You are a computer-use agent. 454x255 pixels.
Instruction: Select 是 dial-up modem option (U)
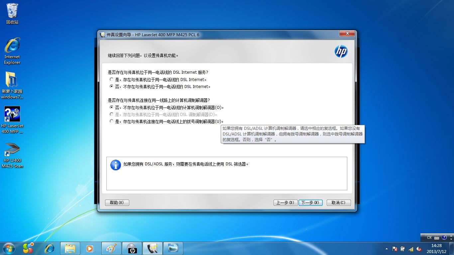tap(167, 122)
